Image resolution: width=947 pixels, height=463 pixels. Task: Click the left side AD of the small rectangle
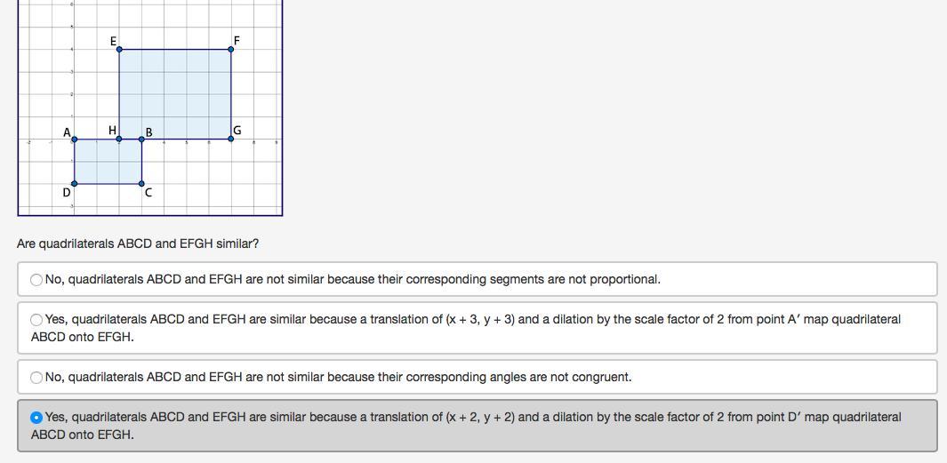point(75,162)
